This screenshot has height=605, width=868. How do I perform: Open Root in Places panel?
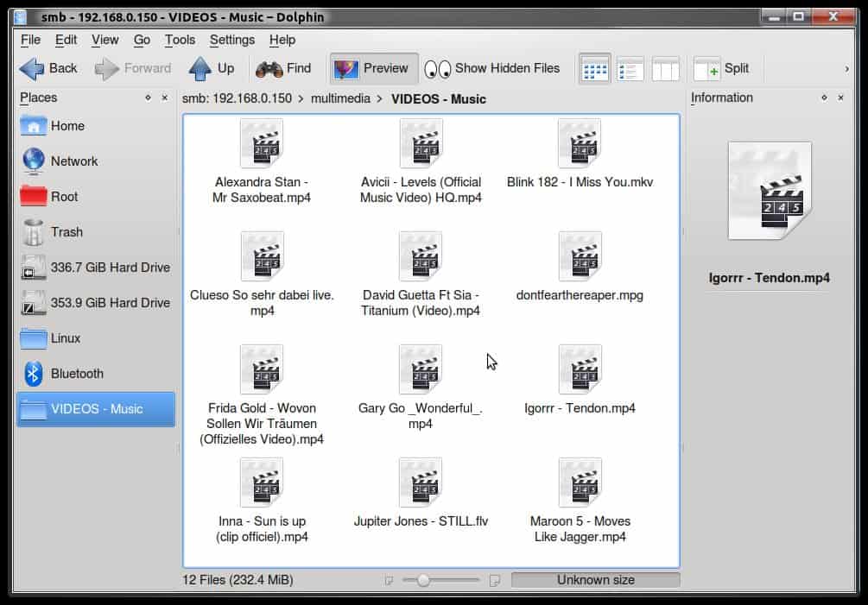click(96, 197)
